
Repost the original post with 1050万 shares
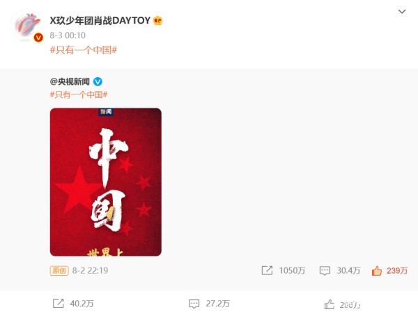click(x=284, y=270)
